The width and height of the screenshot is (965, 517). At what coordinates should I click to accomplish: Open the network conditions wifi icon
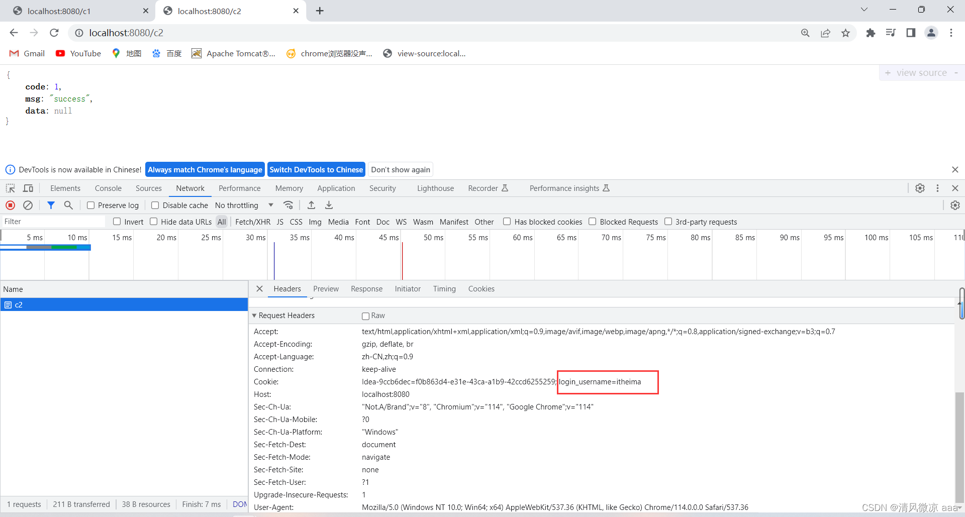[x=288, y=205]
